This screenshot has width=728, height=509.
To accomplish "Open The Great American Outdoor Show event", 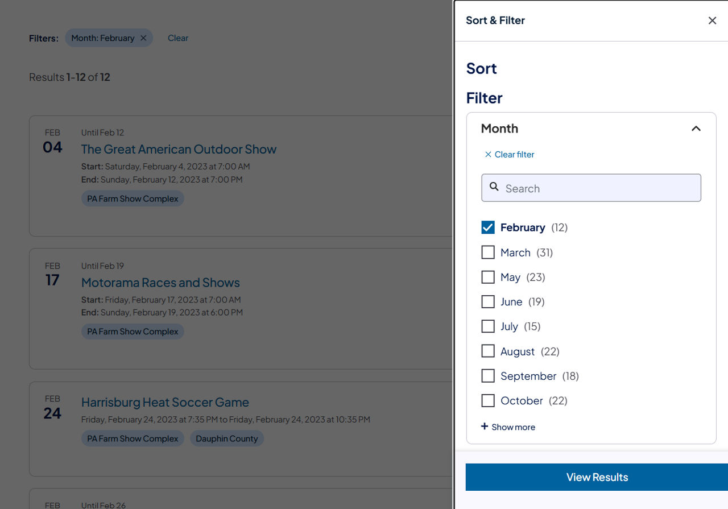I will (179, 149).
